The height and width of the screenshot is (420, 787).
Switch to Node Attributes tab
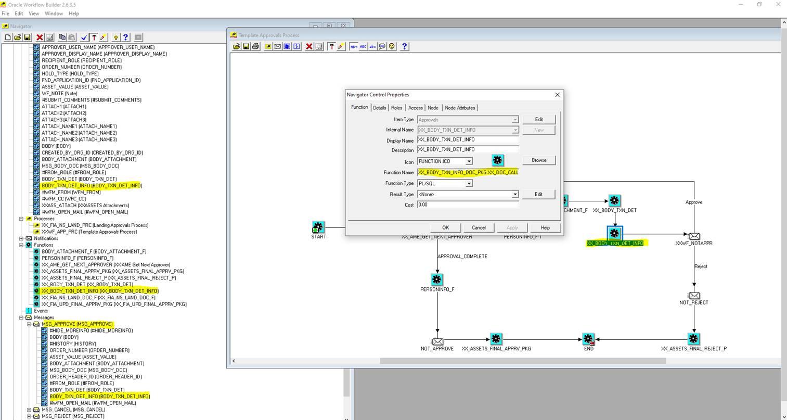pos(460,108)
